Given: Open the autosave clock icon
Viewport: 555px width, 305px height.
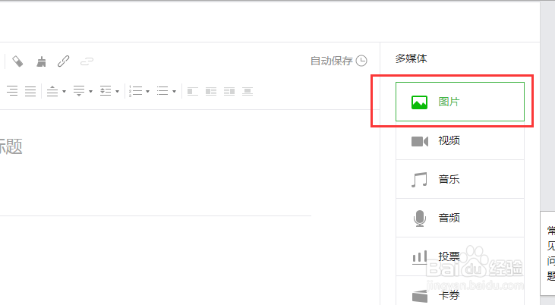Looking at the screenshot, I should click(x=361, y=61).
